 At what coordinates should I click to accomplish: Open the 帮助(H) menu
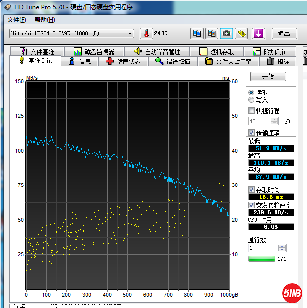(x=45, y=20)
